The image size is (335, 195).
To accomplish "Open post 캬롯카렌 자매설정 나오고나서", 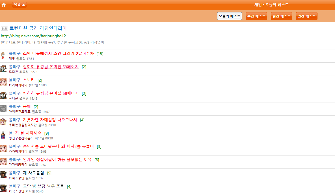I will tap(50, 120).
